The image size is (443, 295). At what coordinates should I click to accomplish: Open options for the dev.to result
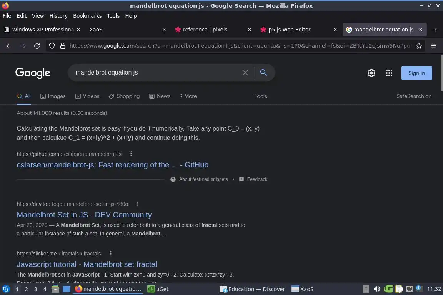138,204
